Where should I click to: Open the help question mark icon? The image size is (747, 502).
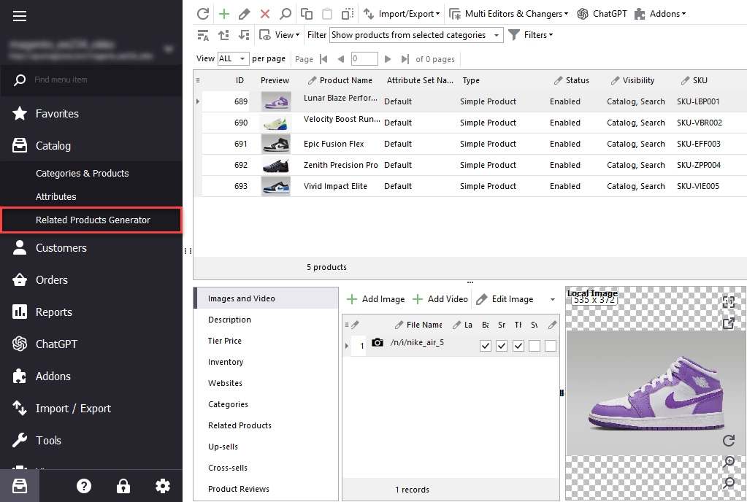(x=84, y=486)
